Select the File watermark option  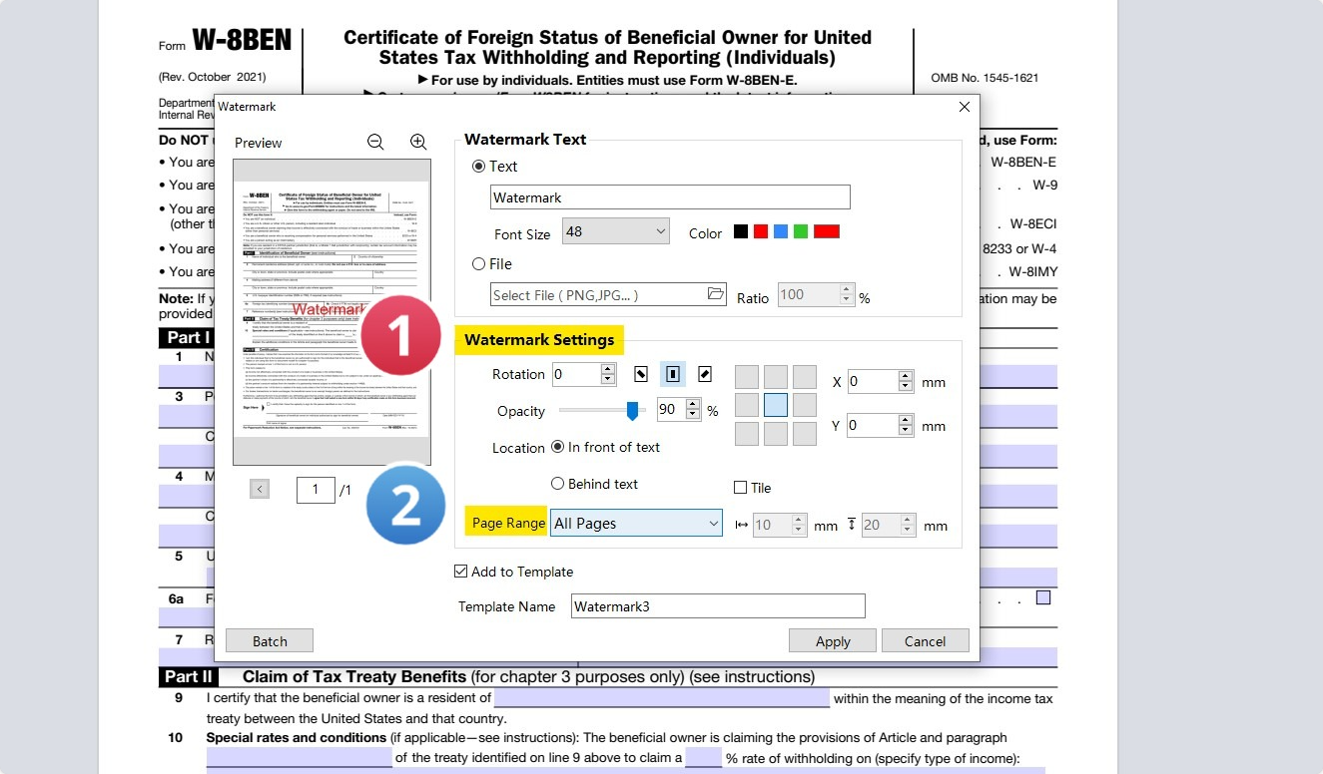tap(479, 264)
